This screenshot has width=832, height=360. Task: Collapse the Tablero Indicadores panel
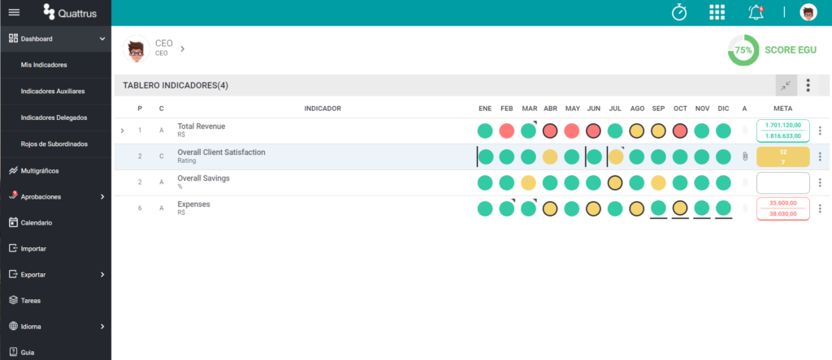point(786,85)
